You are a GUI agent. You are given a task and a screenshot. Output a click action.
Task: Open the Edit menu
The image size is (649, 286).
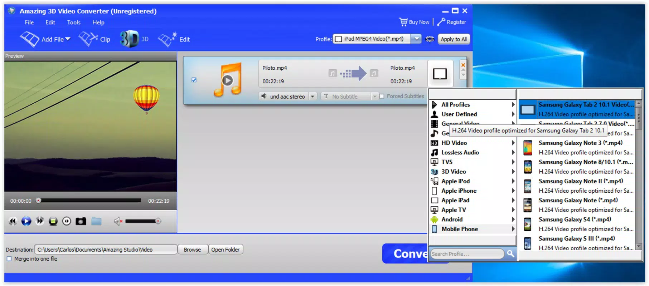pyautogui.click(x=50, y=22)
